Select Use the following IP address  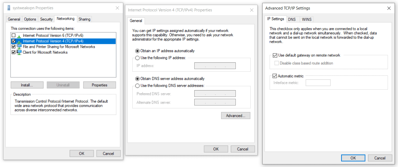pos(137,58)
